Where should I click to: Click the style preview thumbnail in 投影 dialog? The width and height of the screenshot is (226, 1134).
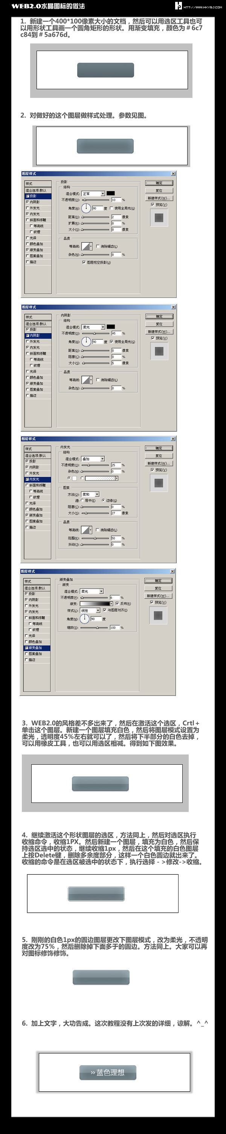click(x=159, y=217)
